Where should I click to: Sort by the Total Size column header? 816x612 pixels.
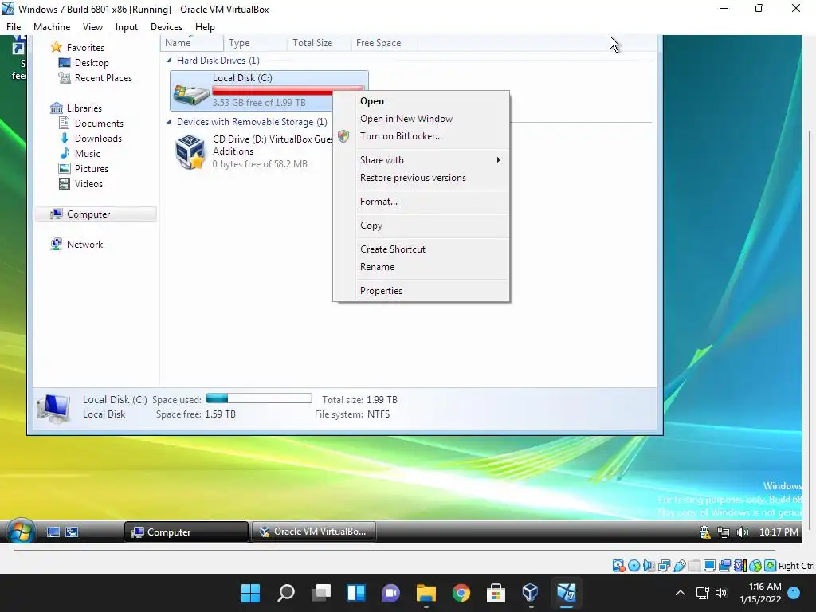pyautogui.click(x=319, y=43)
